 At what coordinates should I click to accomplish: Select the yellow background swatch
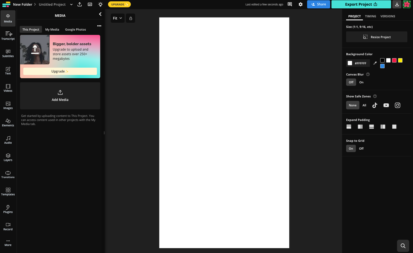pyautogui.click(x=400, y=60)
